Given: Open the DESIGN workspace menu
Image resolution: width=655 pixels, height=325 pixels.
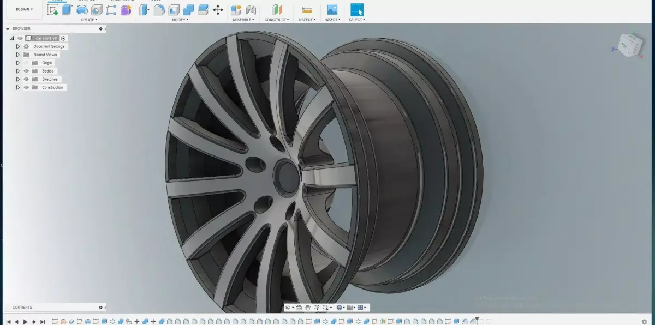Looking at the screenshot, I should click(x=23, y=9).
